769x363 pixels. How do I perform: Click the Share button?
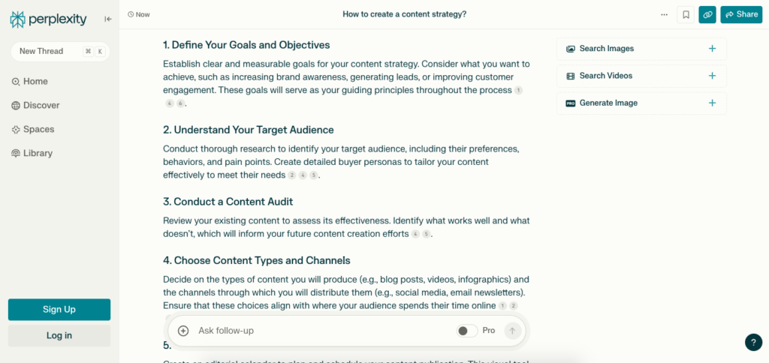click(740, 14)
